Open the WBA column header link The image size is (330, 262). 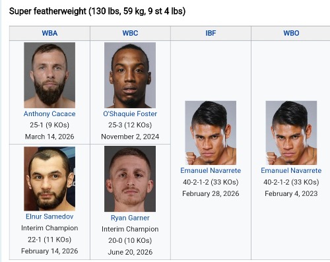[x=49, y=33]
